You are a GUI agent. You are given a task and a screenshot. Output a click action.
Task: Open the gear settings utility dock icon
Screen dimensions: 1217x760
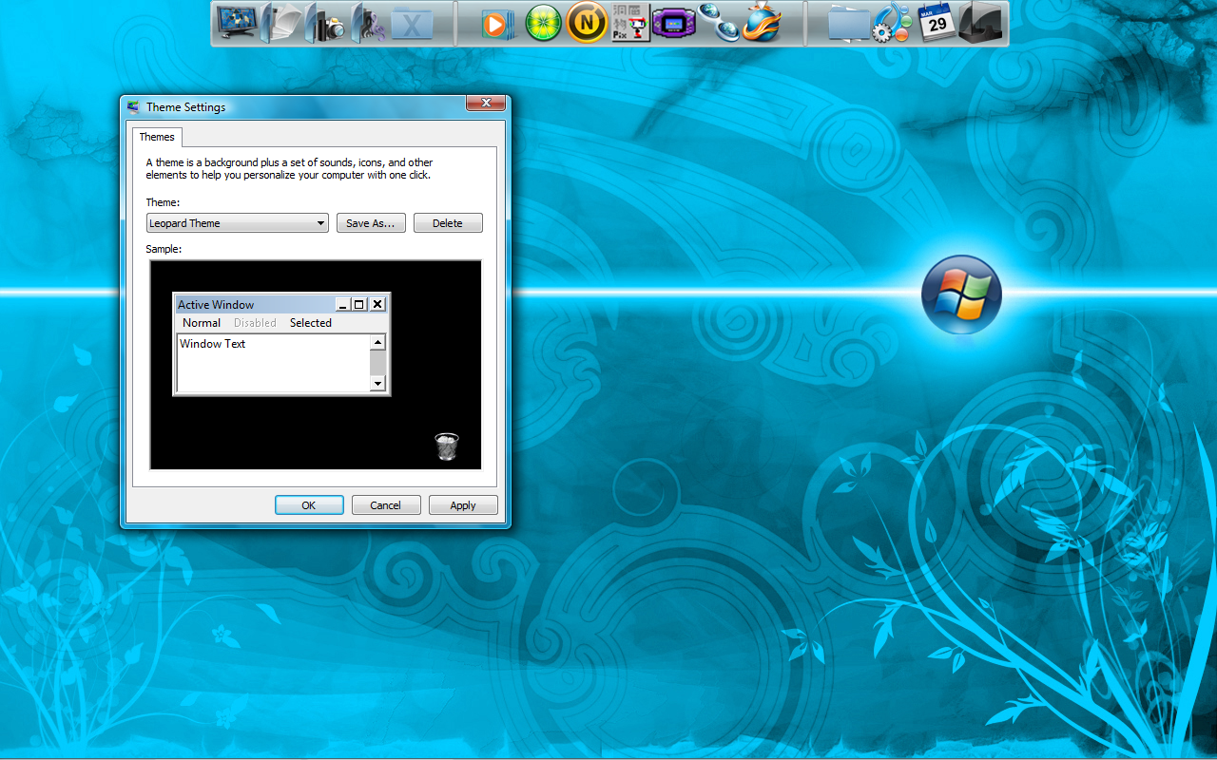pyautogui.click(x=893, y=23)
